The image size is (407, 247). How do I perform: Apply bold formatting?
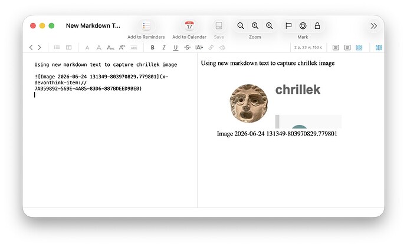153,48
